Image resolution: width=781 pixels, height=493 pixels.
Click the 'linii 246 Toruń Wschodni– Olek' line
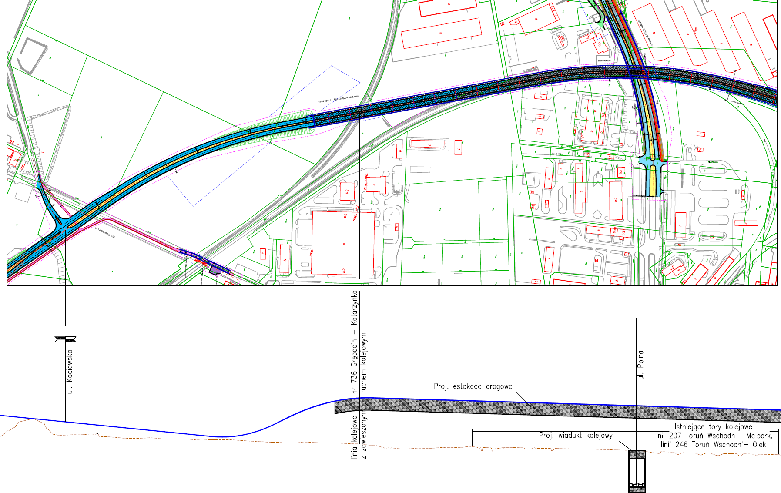[713, 445]
